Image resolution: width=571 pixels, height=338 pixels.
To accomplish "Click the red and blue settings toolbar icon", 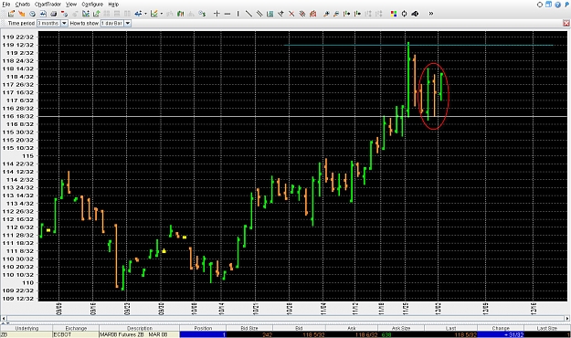I will 65,14.
